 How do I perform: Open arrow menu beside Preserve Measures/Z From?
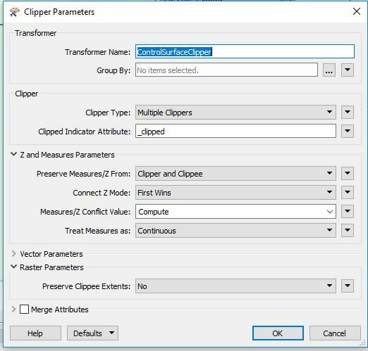click(x=348, y=174)
